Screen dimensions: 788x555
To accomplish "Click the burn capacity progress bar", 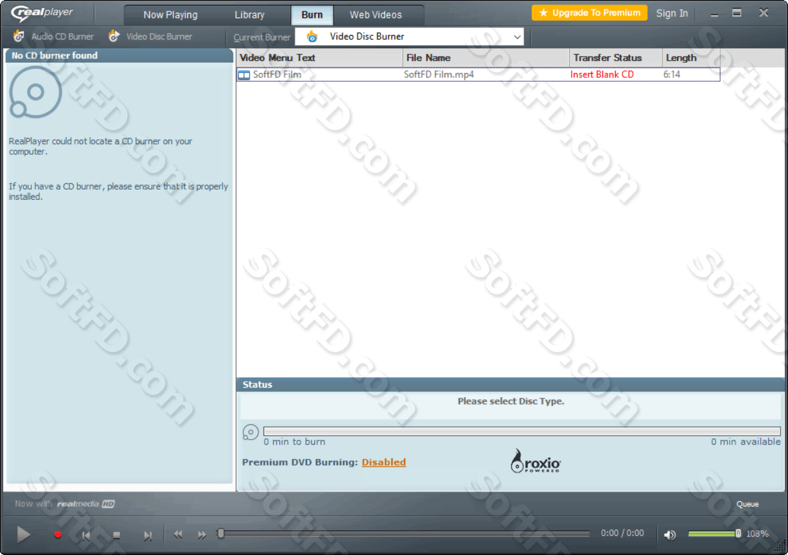I will (522, 431).
